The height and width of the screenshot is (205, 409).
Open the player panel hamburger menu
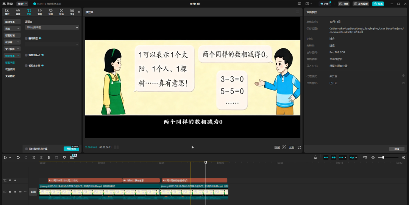(x=298, y=12)
